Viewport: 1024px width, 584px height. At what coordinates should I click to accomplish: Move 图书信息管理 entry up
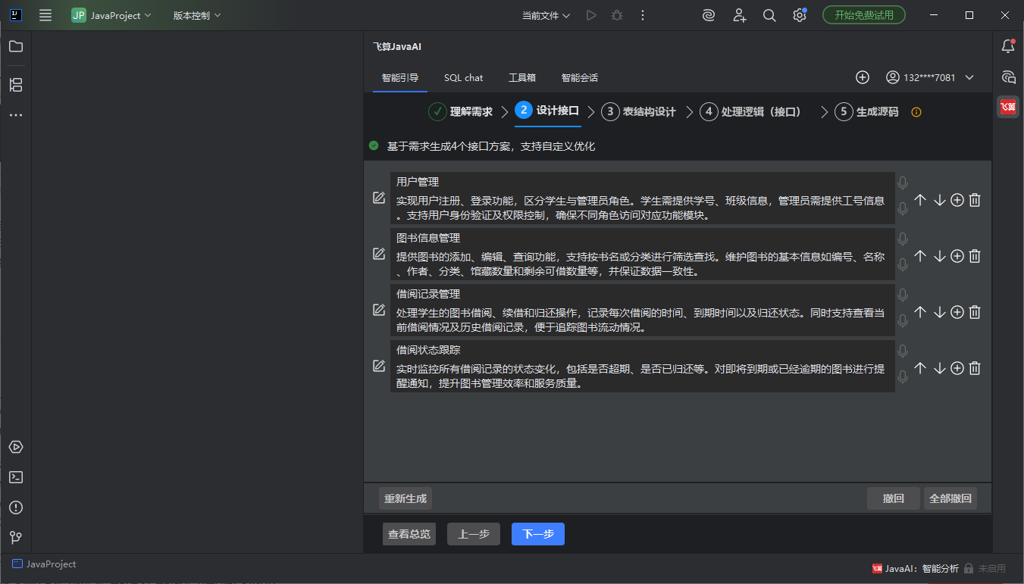920,256
